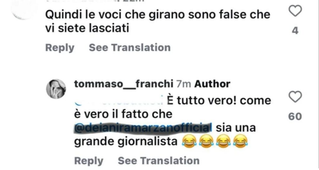
Task: Open tommaso__franchi's profile picture
Action: click(x=56, y=89)
